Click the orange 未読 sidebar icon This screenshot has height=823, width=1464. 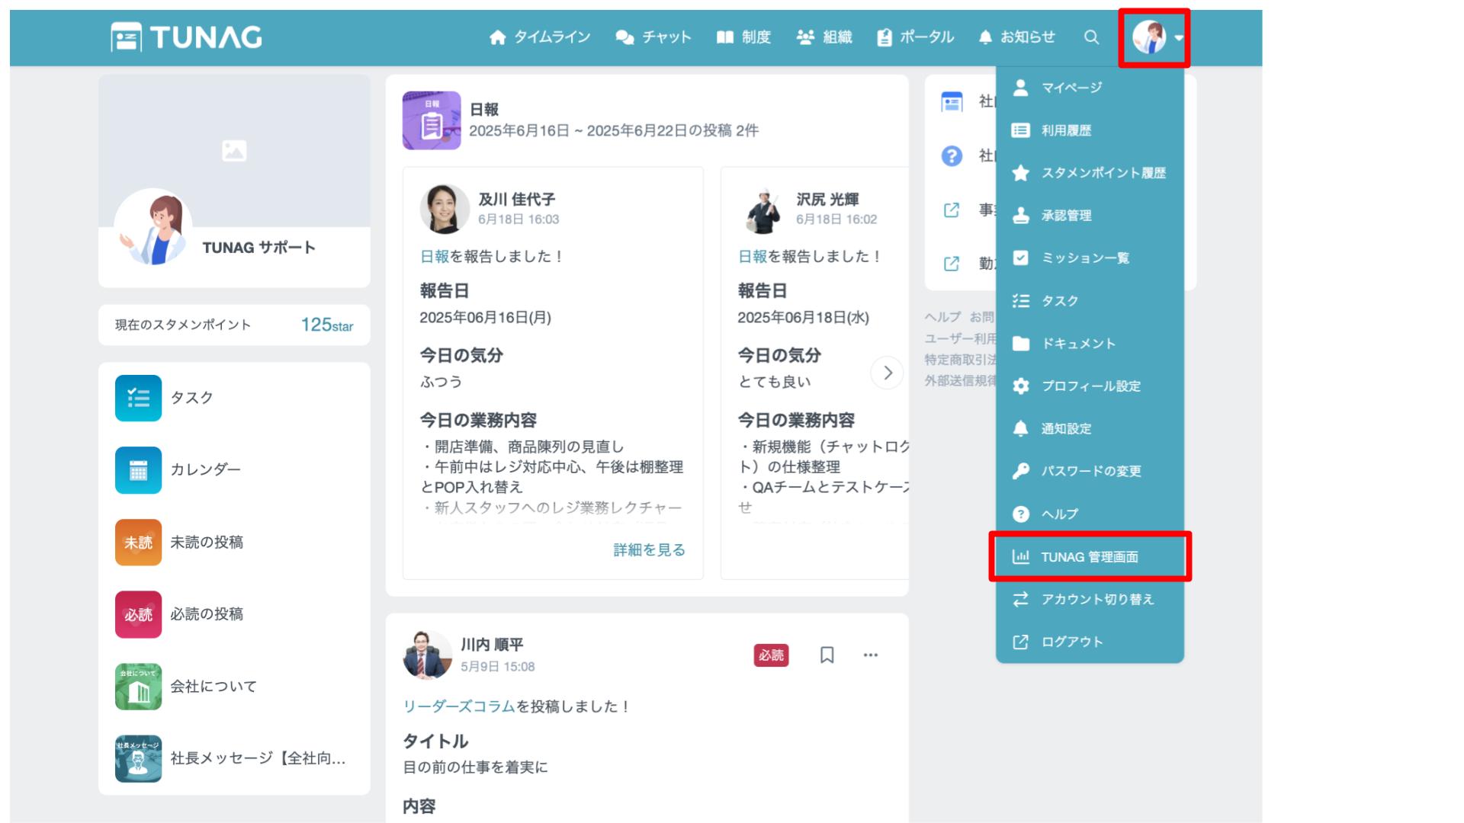click(x=138, y=543)
